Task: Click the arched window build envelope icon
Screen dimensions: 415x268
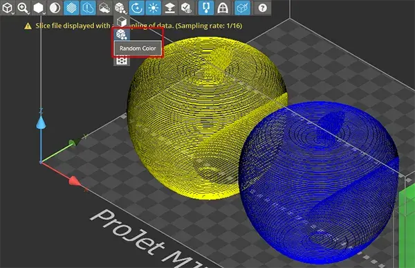Action: coord(223,8)
